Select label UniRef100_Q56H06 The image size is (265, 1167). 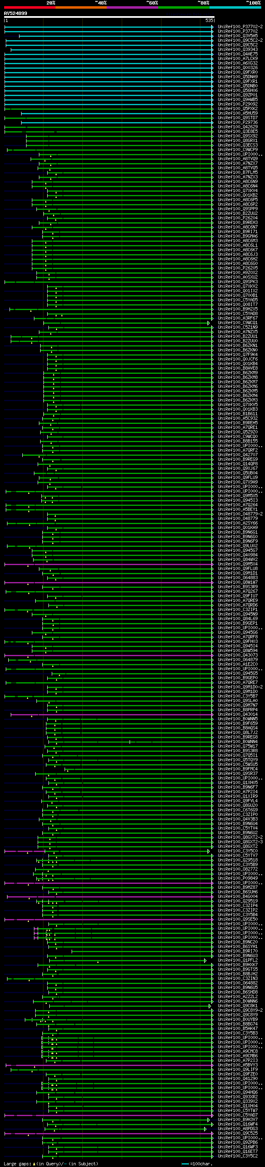238,90
